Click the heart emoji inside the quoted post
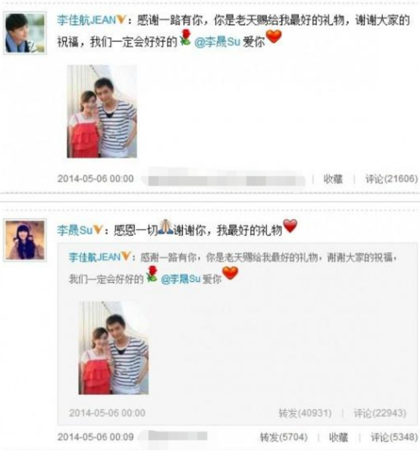Screen dimensions: 420x451 (x=230, y=273)
